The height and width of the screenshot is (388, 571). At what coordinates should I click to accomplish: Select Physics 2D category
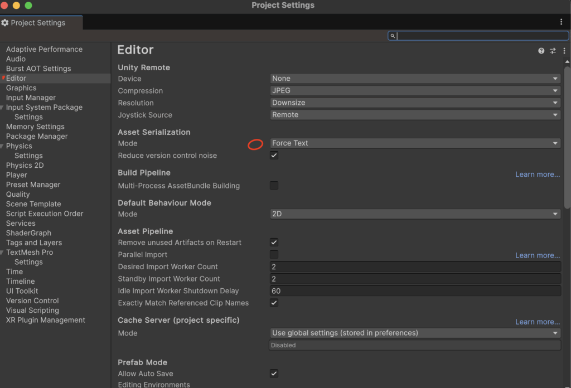[25, 165]
